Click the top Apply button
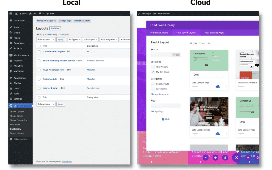The width and height of the screenshot is (272, 170). pos(60,40)
